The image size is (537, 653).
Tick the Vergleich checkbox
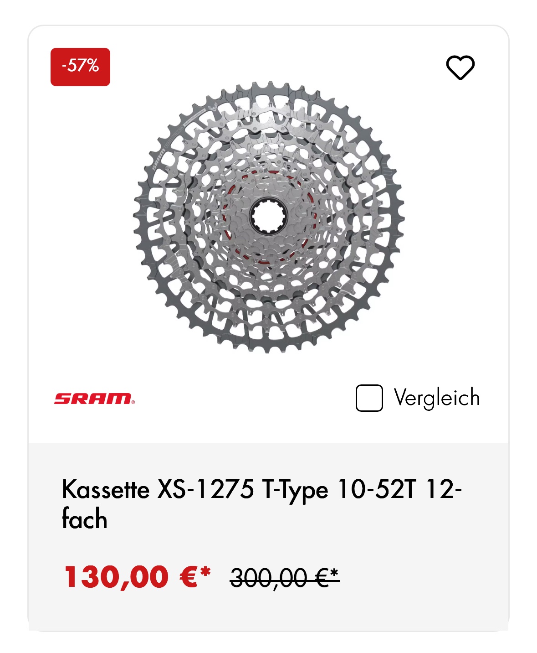(369, 398)
